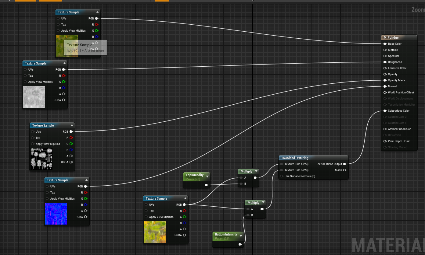Click the Texture Side A (V3) input pin
This screenshot has width=425, height=255.
tap(281, 164)
